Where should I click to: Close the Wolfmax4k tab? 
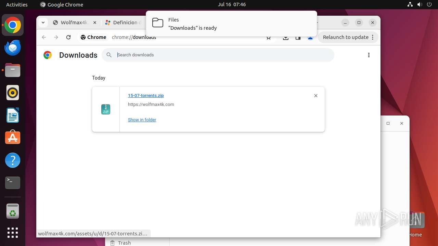tap(95, 23)
